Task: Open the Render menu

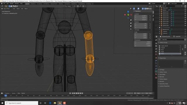Action: [12, 4]
